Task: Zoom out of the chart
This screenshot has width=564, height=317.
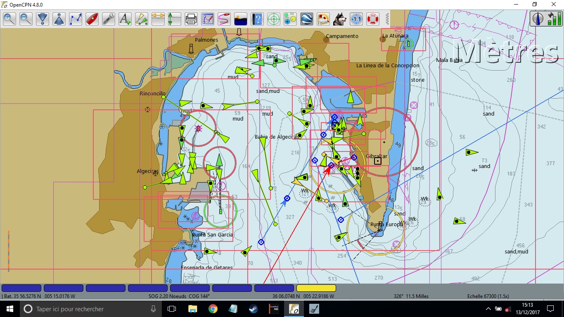Action: 26,19
